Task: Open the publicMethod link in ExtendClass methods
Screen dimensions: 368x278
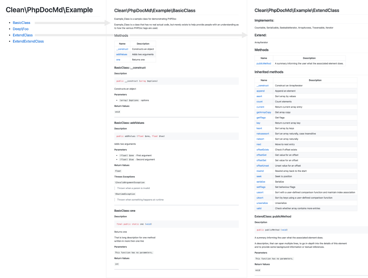Action: [264, 63]
